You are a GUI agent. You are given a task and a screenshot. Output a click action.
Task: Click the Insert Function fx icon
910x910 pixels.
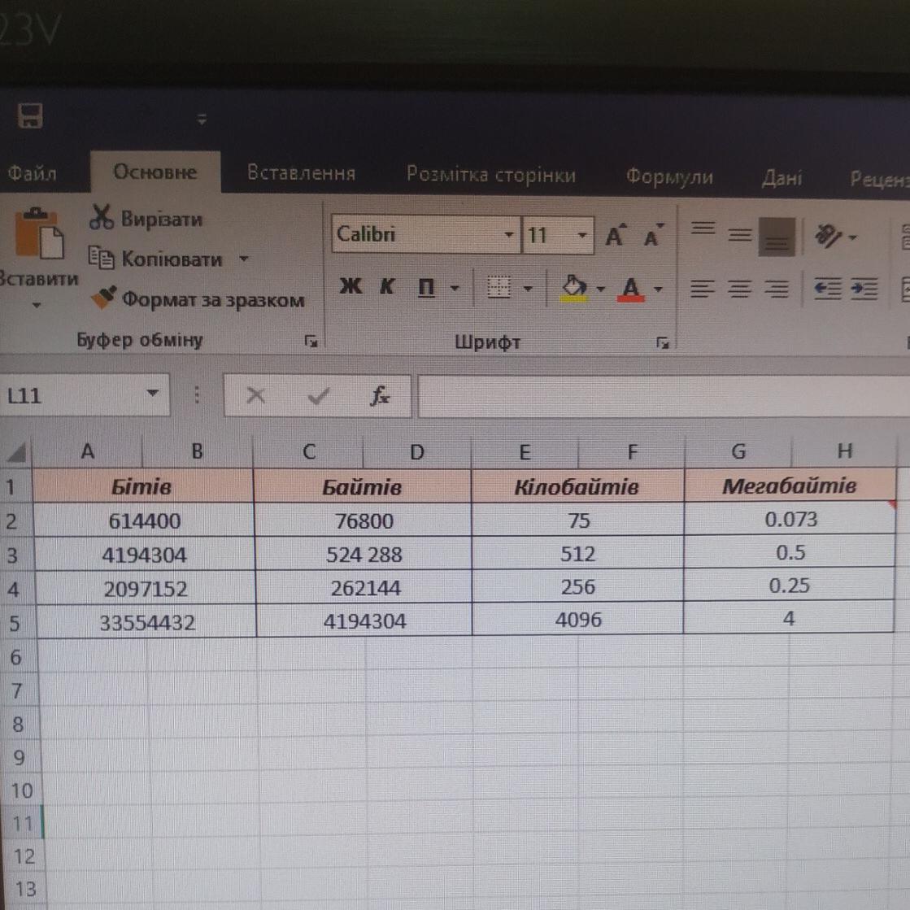point(380,396)
